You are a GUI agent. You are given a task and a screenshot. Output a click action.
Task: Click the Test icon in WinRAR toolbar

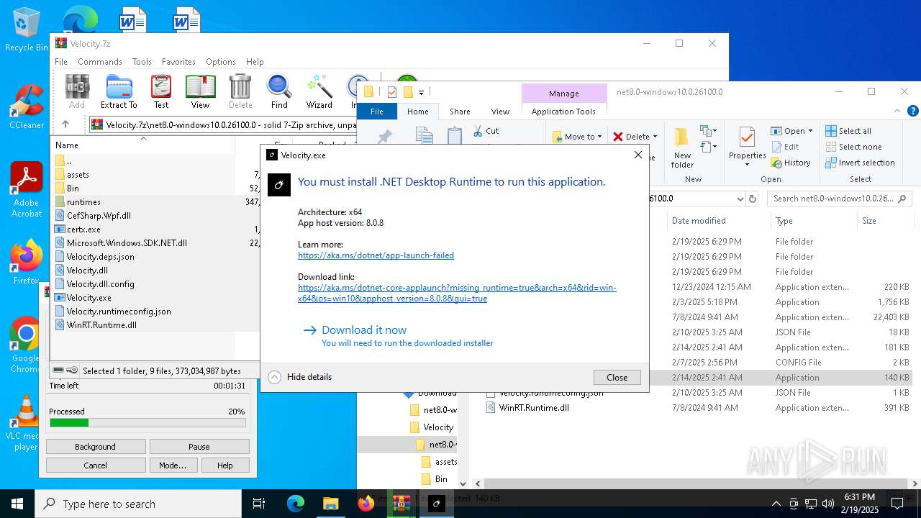(x=161, y=91)
